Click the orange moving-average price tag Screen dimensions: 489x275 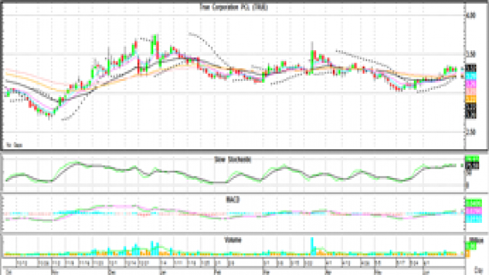click(x=471, y=99)
